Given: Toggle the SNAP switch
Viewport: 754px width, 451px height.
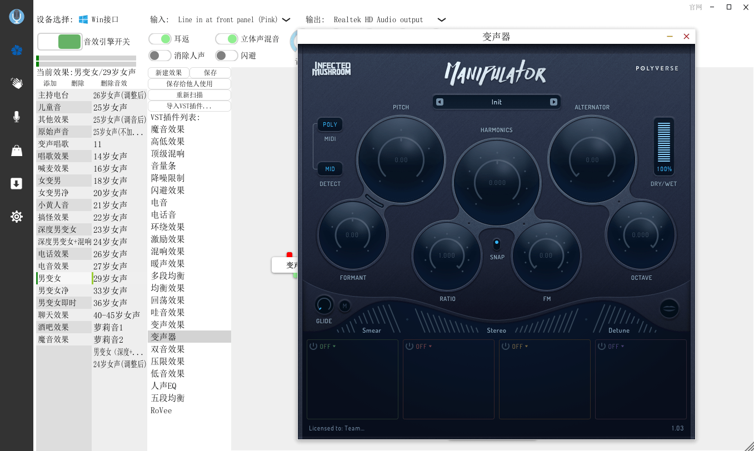Looking at the screenshot, I should tap(497, 244).
